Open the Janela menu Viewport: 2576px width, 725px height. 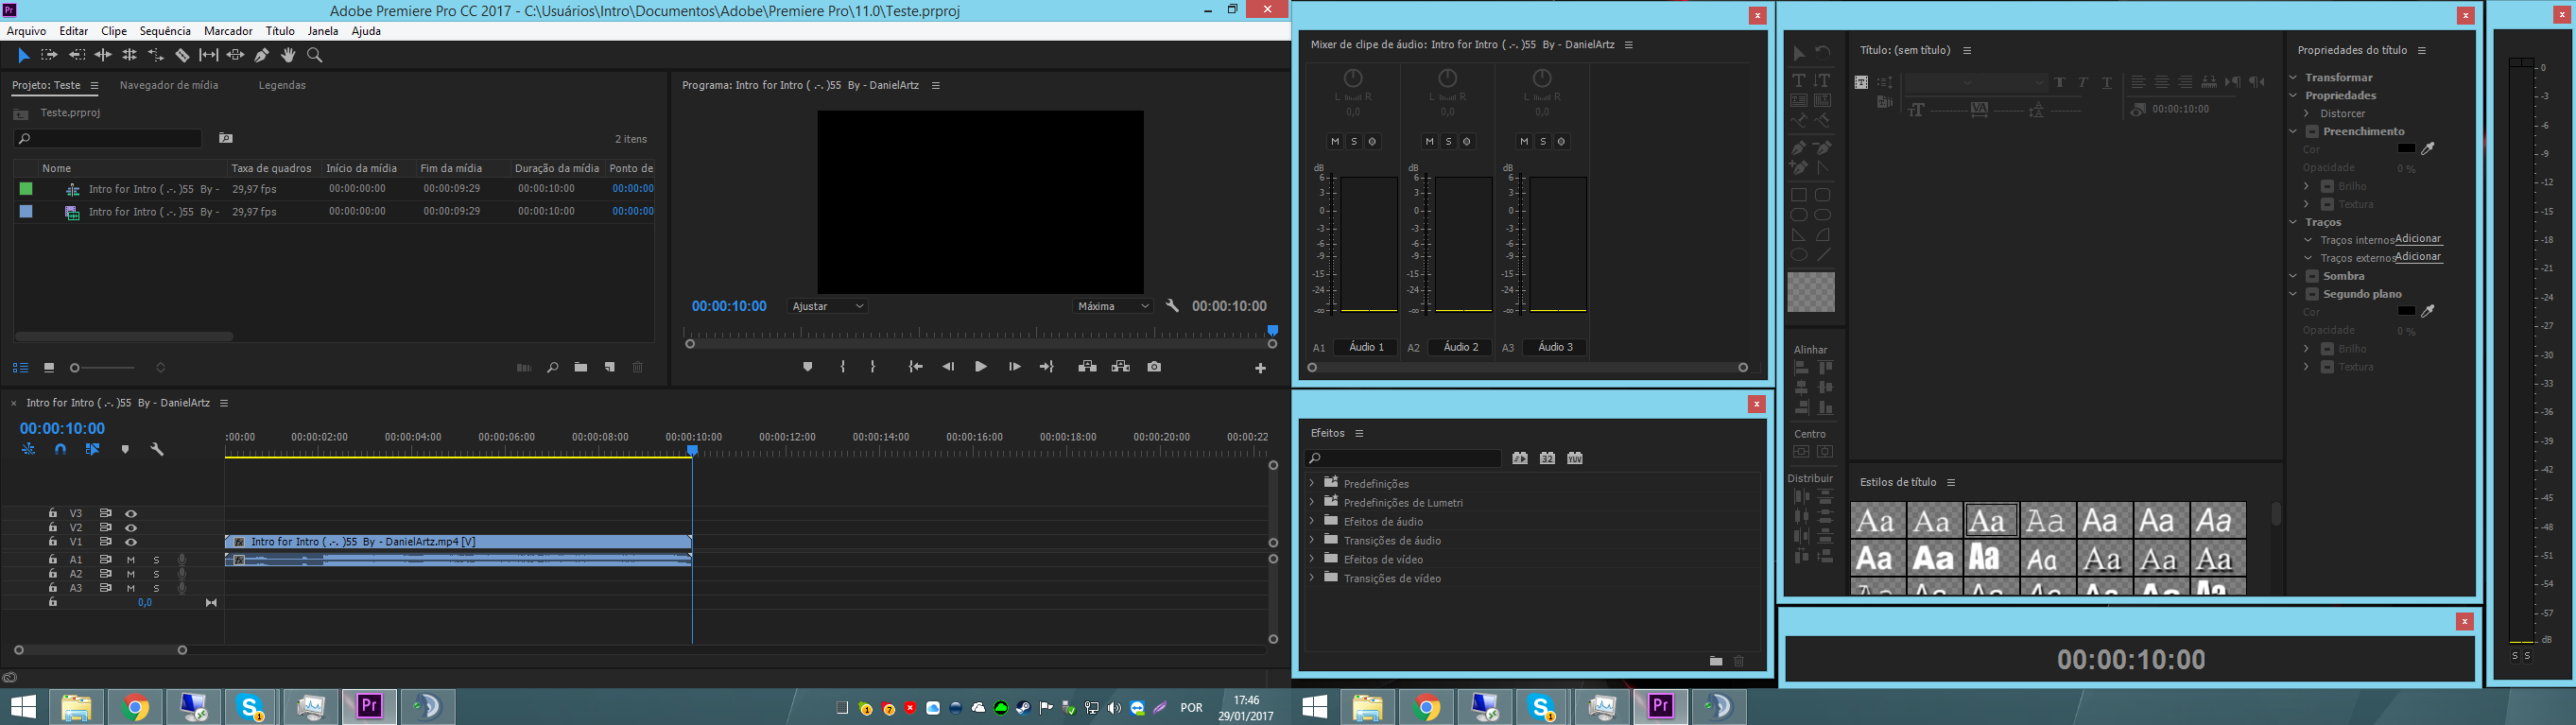click(323, 31)
